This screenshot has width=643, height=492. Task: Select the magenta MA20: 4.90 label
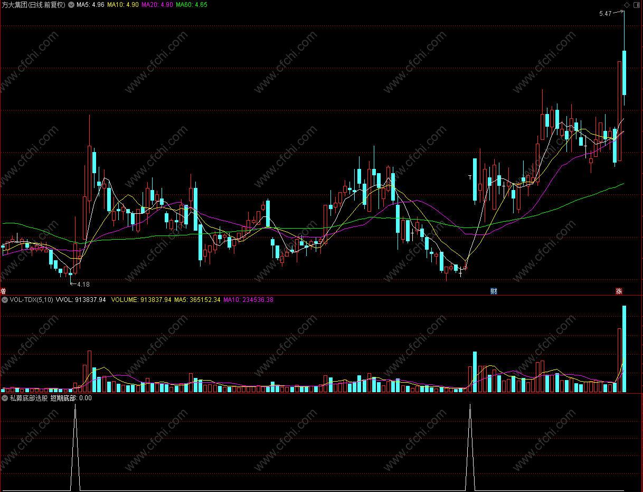click(157, 5)
